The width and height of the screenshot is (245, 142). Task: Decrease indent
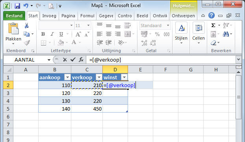pyautogui.click(x=100, y=42)
